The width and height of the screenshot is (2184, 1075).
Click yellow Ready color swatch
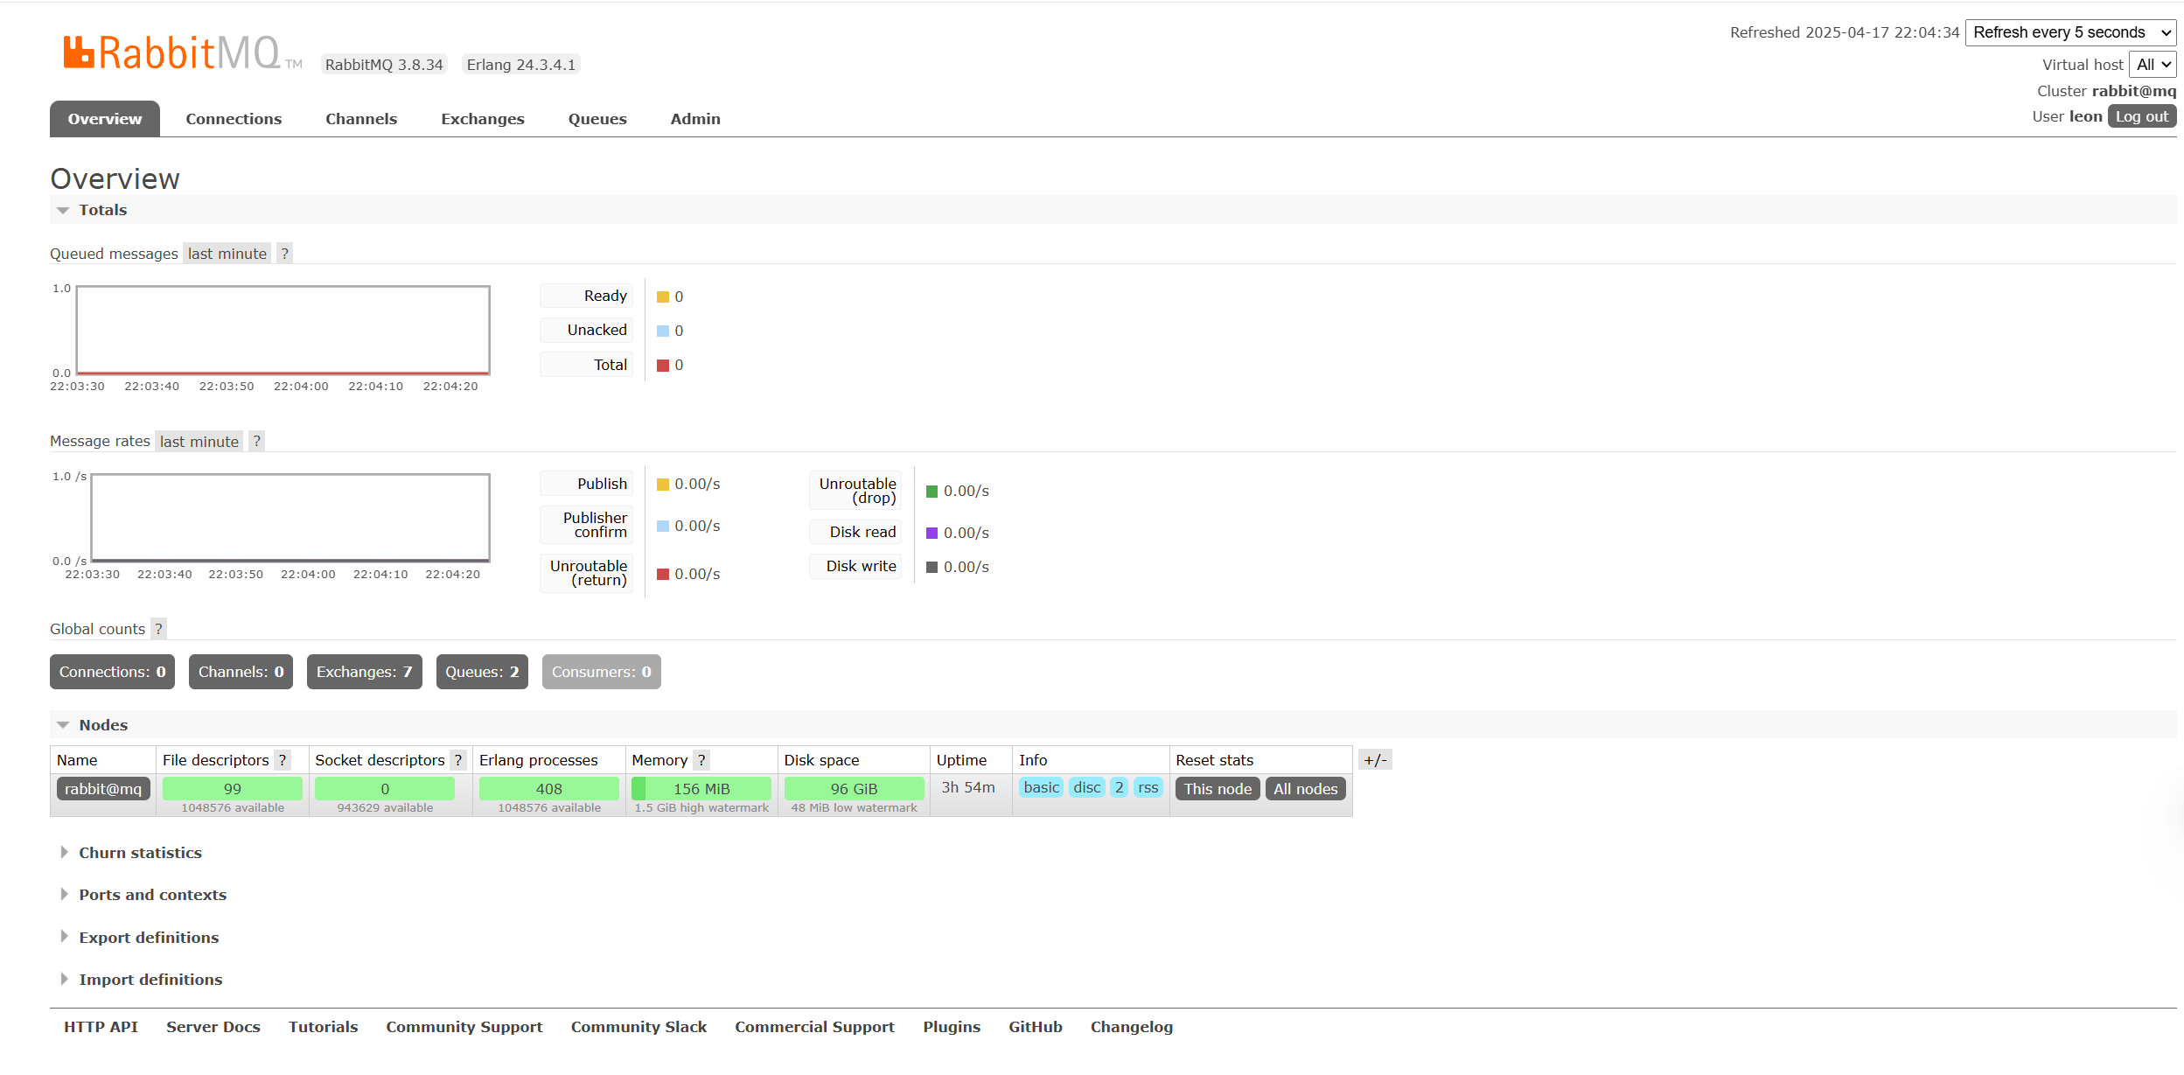(663, 297)
